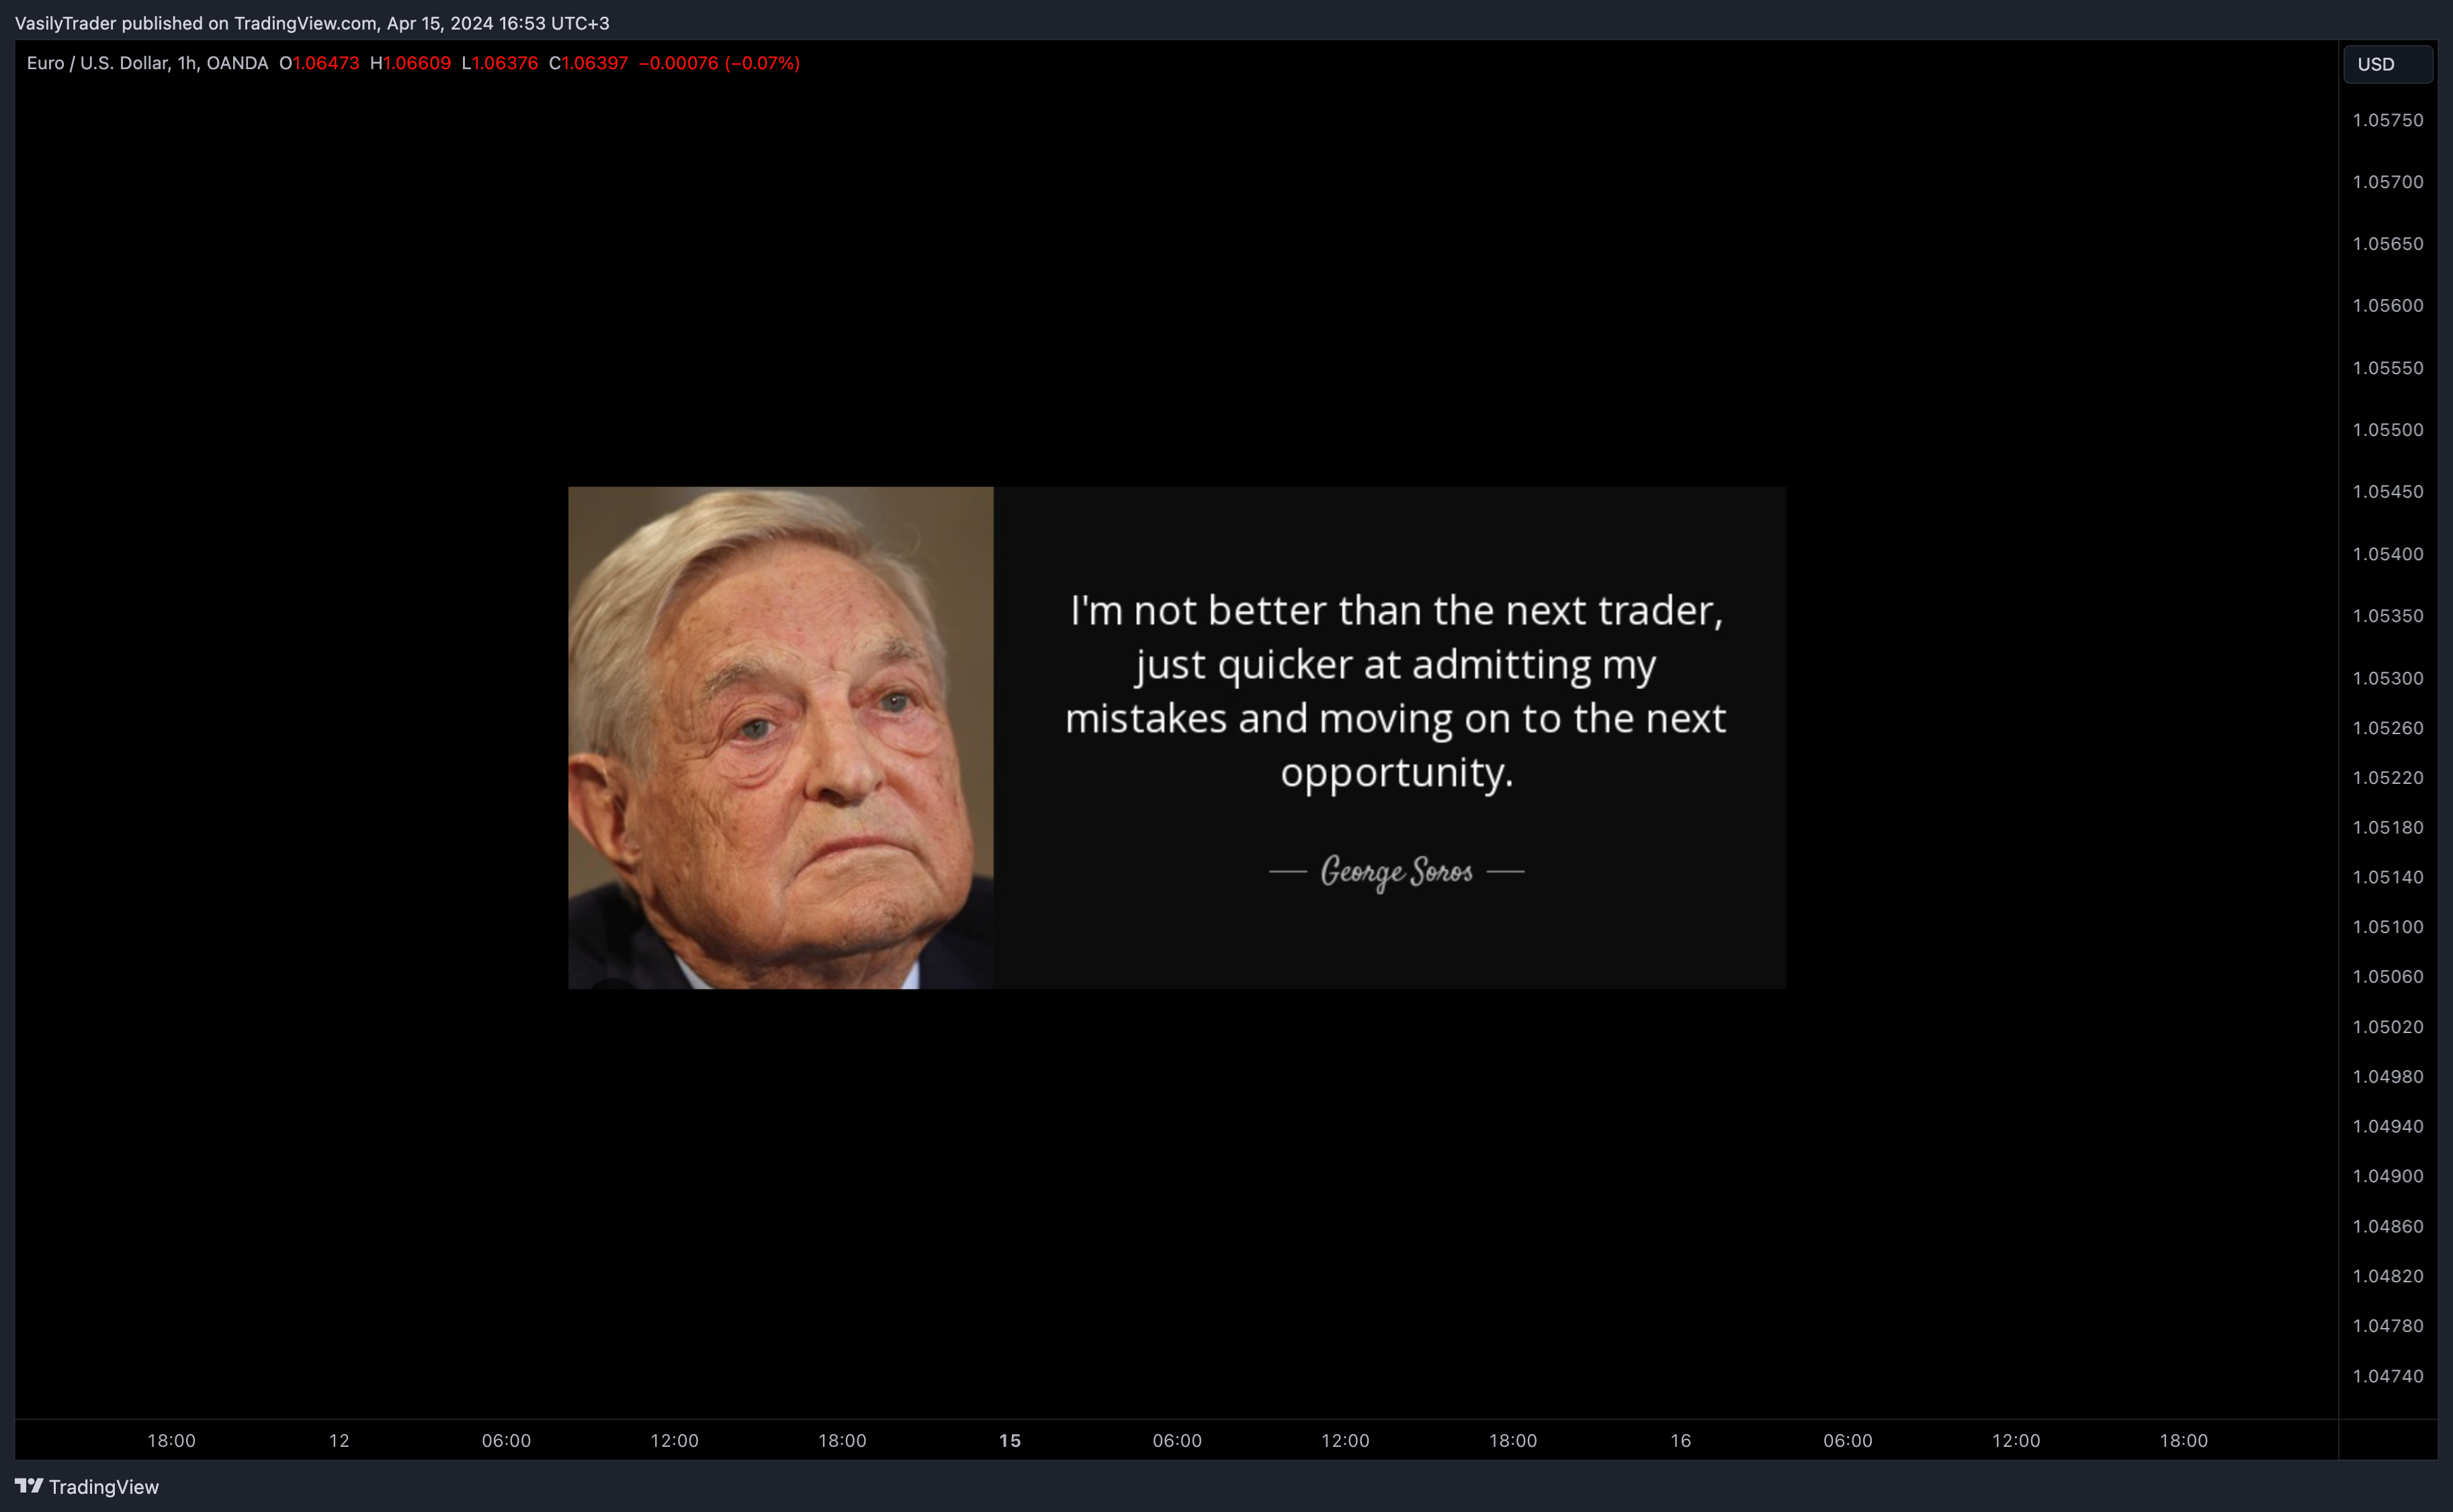Click the TradingView logo icon

29,1486
